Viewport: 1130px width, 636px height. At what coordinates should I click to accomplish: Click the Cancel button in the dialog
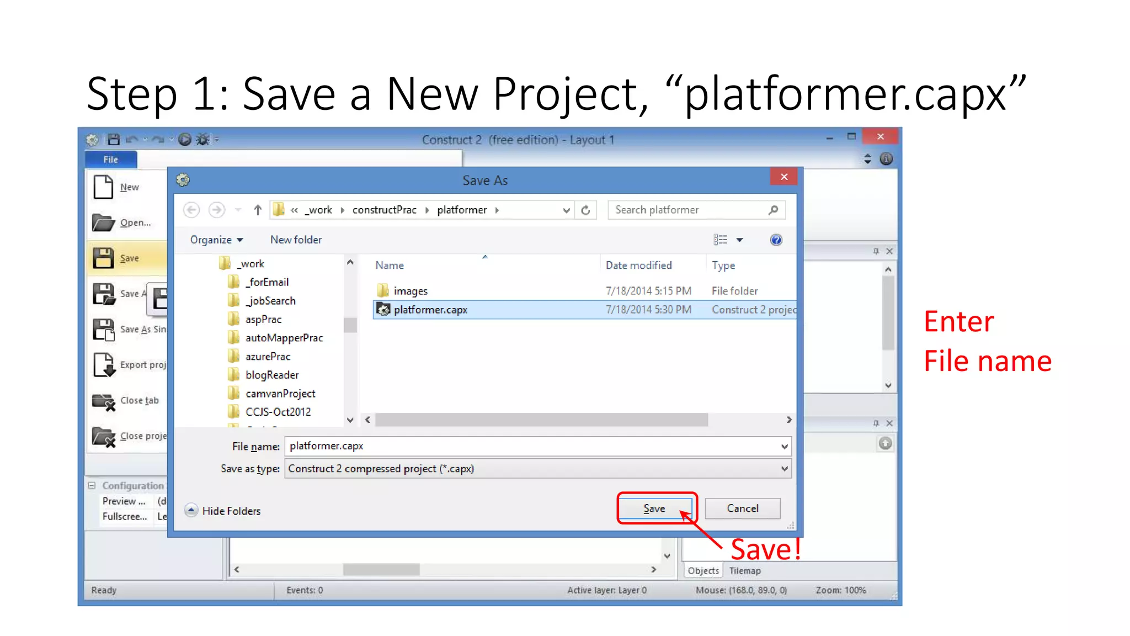tap(742, 508)
